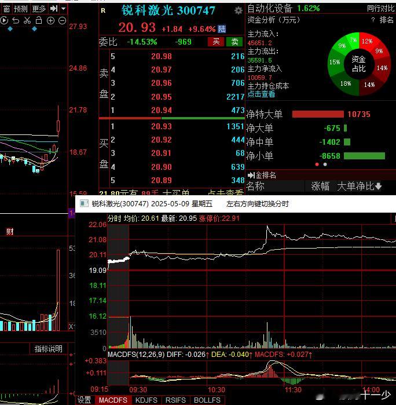Open the dropdown triangle next to skip arrow
The width and height of the screenshot is (396, 405).
(64, 9)
